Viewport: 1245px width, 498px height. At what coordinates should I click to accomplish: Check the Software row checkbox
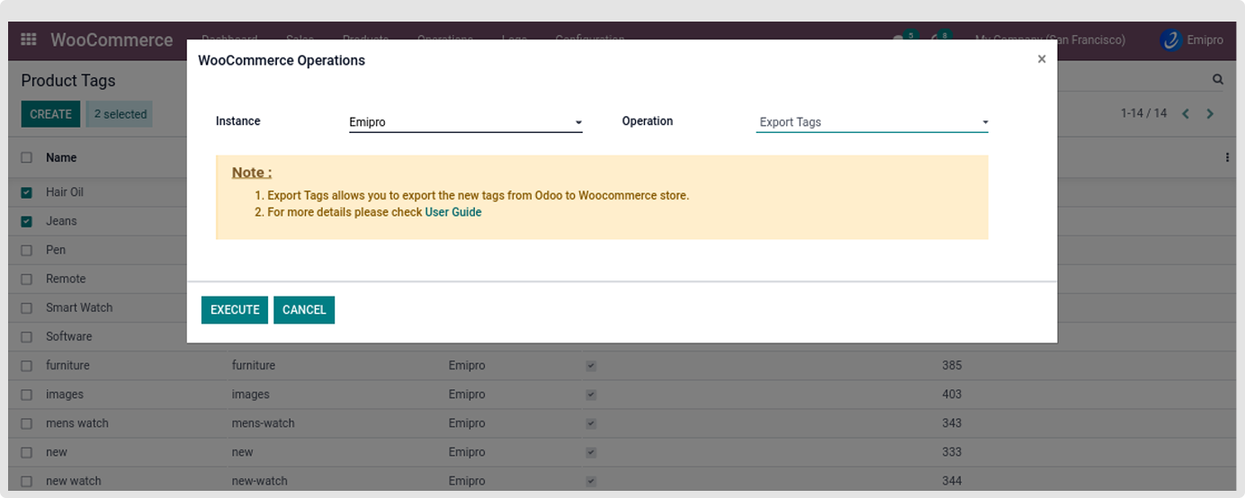click(x=27, y=336)
